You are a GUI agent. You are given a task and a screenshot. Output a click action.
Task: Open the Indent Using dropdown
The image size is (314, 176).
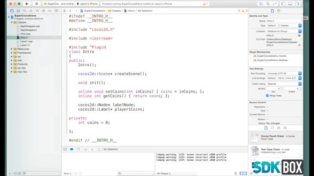pyautogui.click(x=284, y=84)
